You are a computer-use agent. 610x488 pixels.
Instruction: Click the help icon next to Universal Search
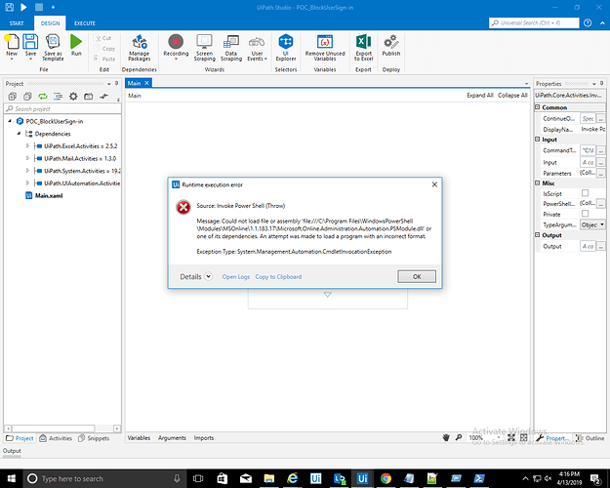click(x=588, y=23)
